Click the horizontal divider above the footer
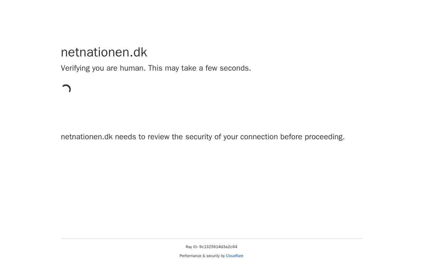This screenshot has width=423, height=264. pos(211,238)
